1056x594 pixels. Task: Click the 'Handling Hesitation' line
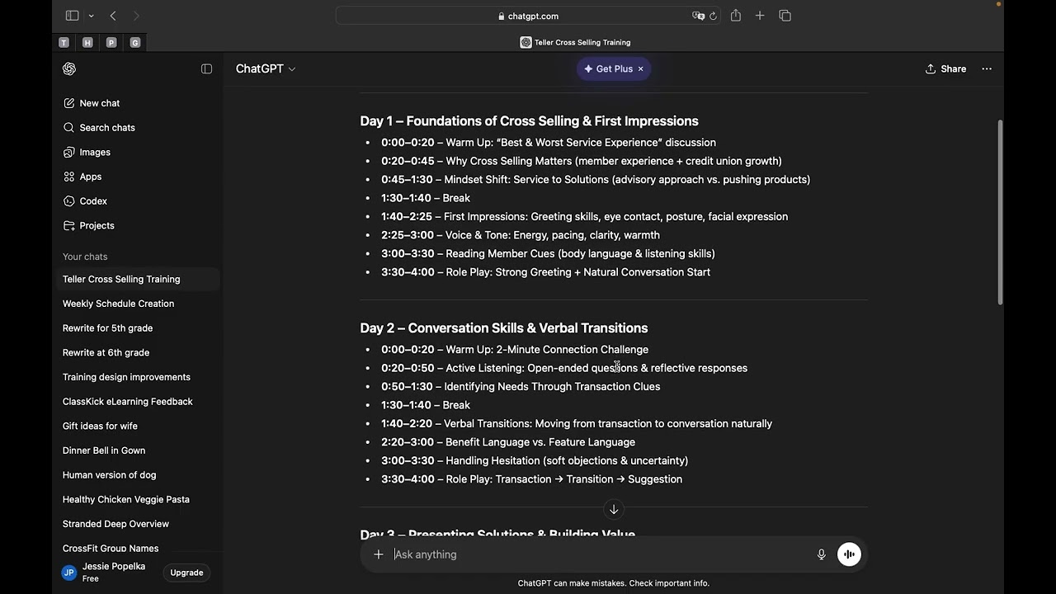[x=535, y=461]
